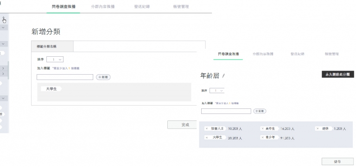The width and height of the screenshot is (356, 167).
Task: Click the 新增分類 heading
Action: coord(45,32)
